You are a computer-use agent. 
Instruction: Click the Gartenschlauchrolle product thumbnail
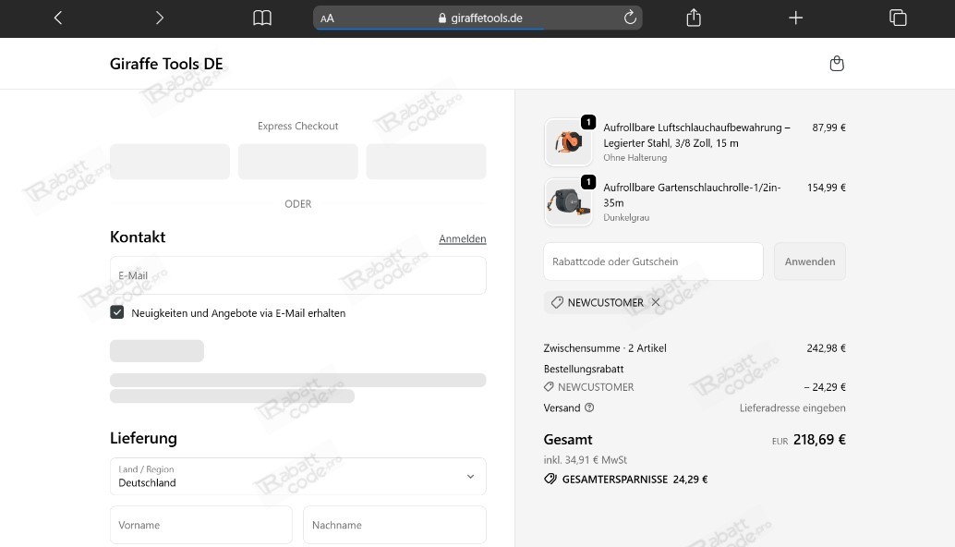(x=568, y=201)
